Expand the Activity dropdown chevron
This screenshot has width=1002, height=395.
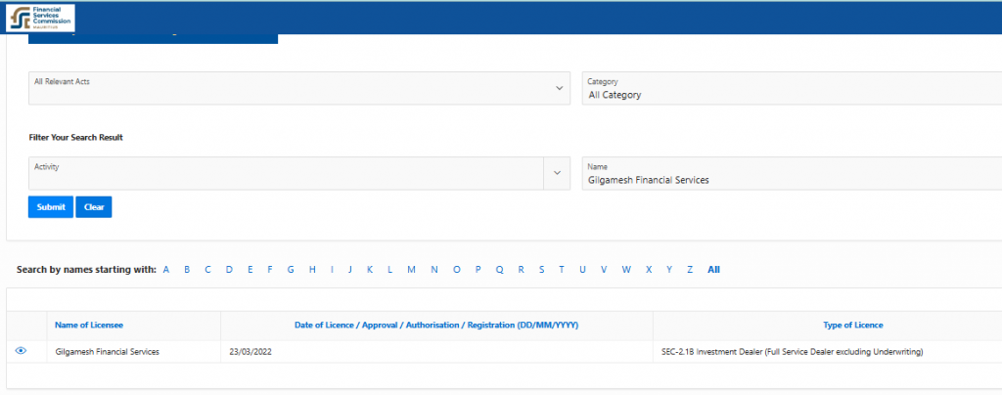pos(557,173)
